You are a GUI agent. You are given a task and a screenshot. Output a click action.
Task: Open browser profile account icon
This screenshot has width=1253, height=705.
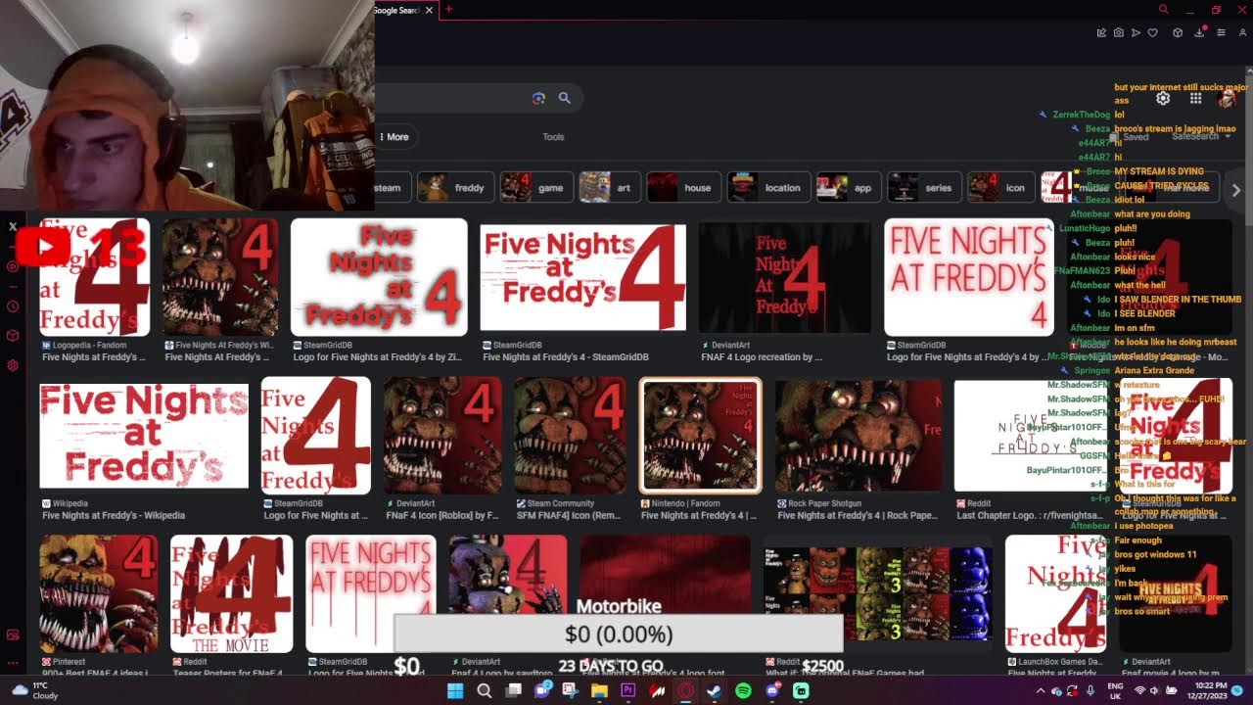[x=1243, y=32]
